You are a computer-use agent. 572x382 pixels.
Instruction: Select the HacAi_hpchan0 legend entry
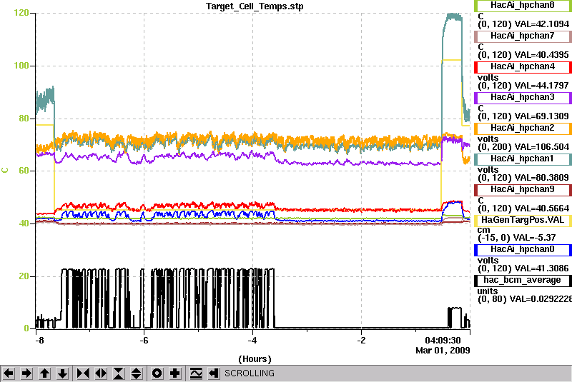[x=523, y=250]
